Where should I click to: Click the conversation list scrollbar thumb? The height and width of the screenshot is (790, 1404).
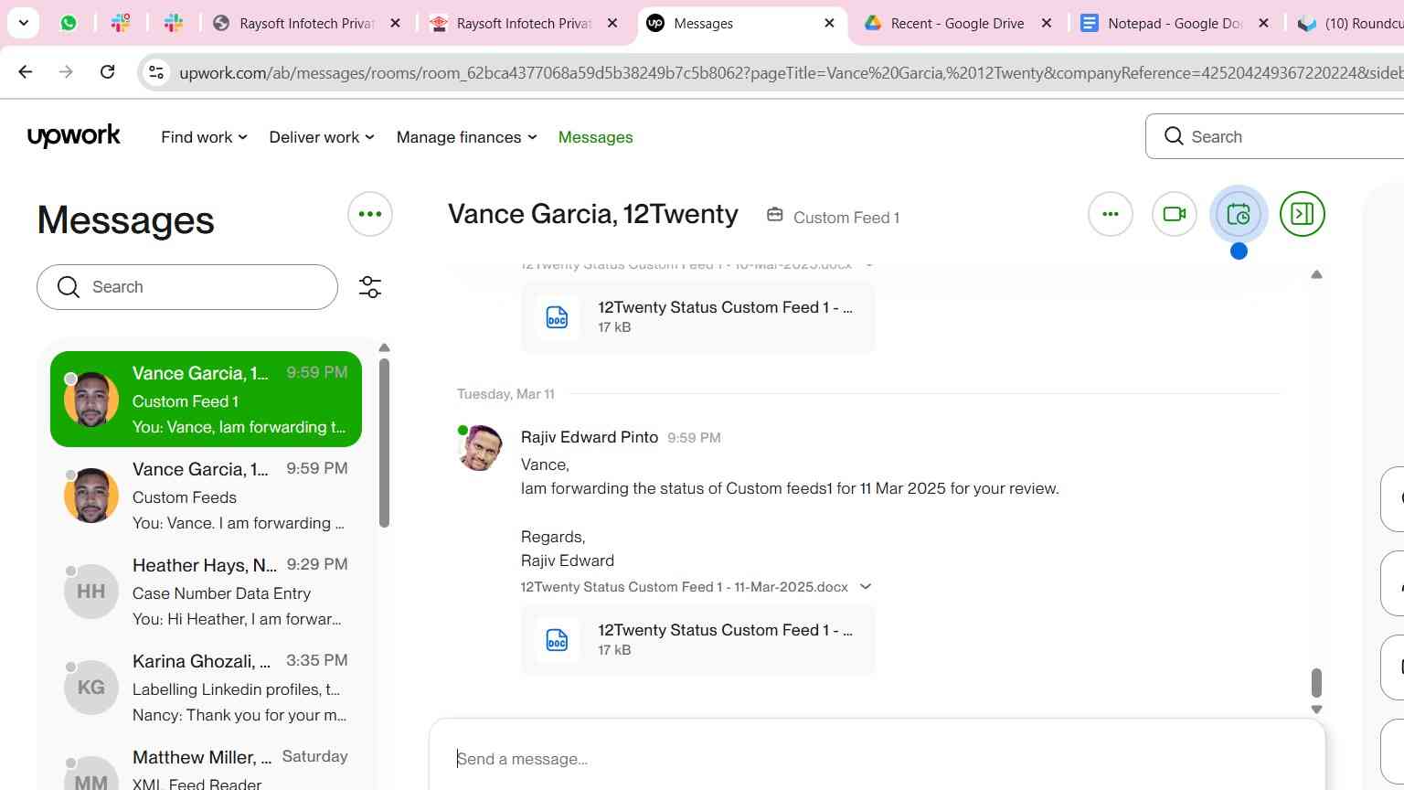384,443
